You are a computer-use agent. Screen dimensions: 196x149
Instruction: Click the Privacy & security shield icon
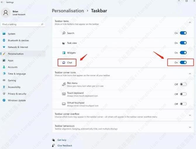click(x=4, y=93)
